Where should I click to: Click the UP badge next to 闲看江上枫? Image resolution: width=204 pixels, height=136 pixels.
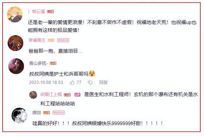(77, 95)
